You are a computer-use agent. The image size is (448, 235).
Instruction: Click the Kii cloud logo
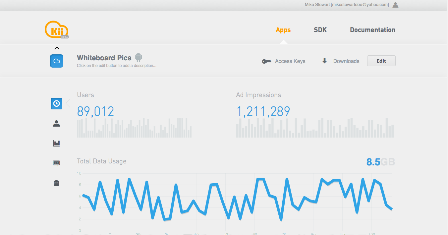56,29
